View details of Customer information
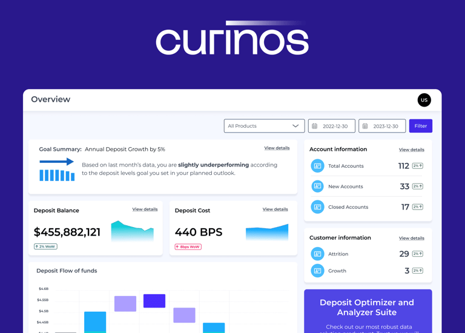This screenshot has height=333, width=465. coord(411,238)
